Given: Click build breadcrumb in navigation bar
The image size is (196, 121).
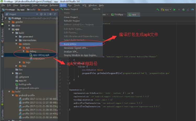Looking at the screenshot, I should [31, 10].
